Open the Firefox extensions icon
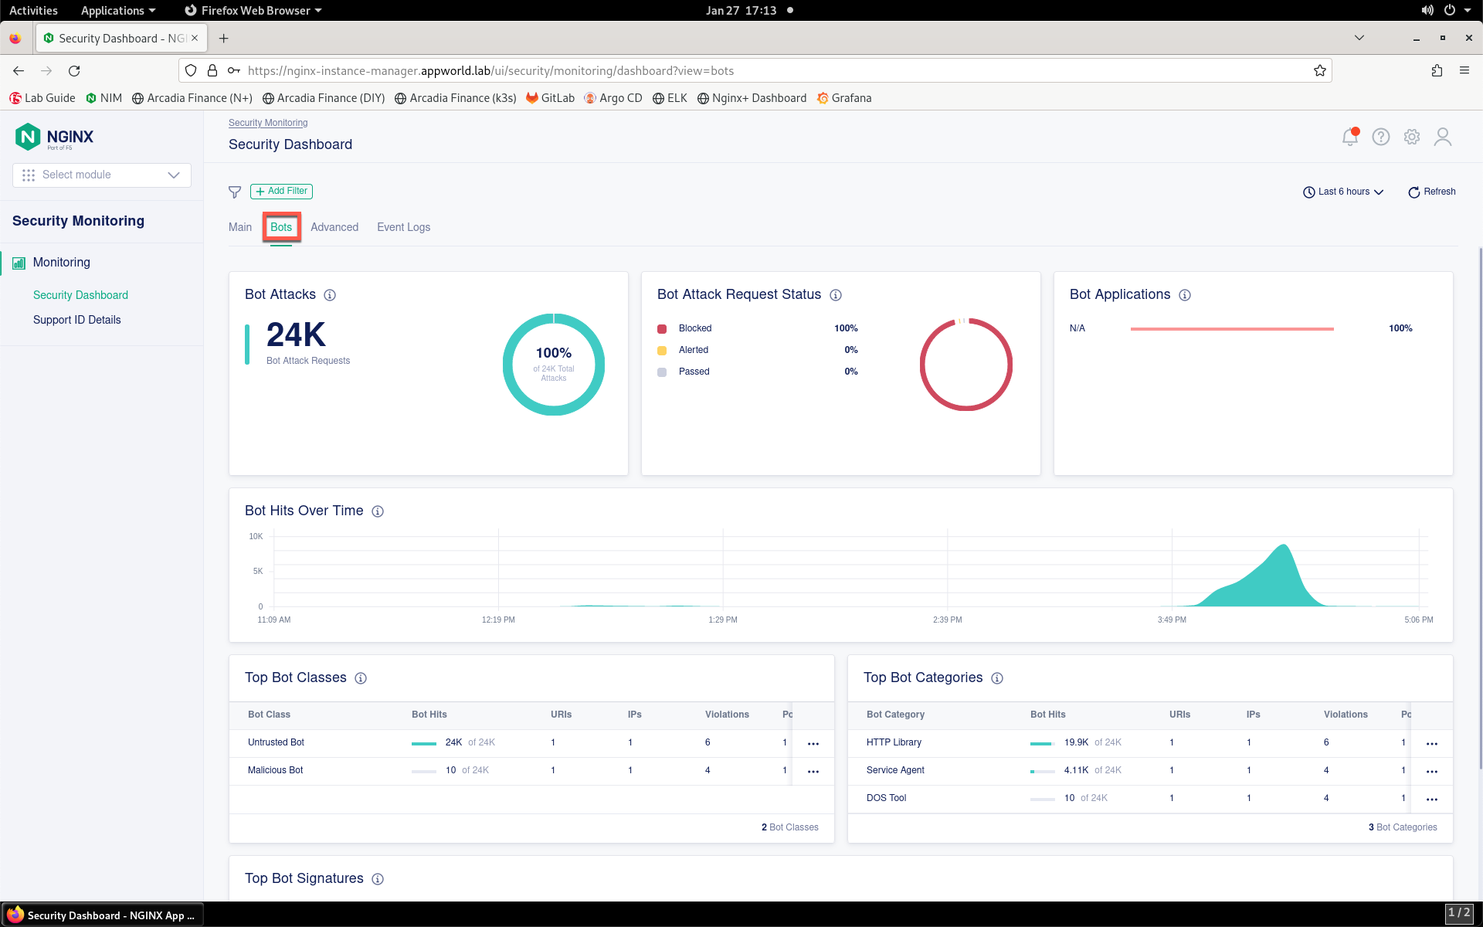The height and width of the screenshot is (927, 1483). tap(1437, 70)
